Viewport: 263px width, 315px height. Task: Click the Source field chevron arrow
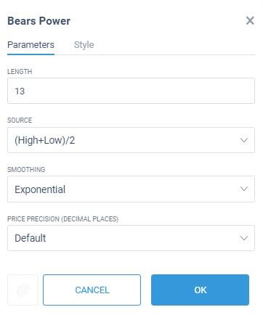[244, 140]
